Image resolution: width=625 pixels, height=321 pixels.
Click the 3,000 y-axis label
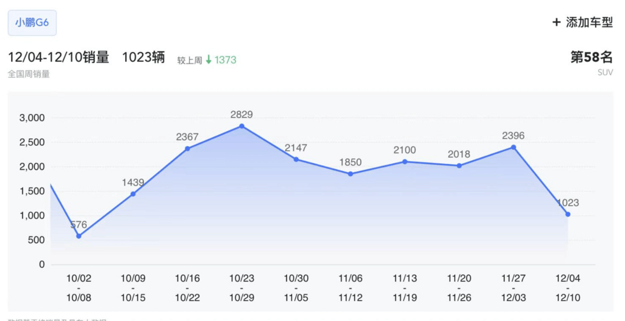pyautogui.click(x=32, y=118)
